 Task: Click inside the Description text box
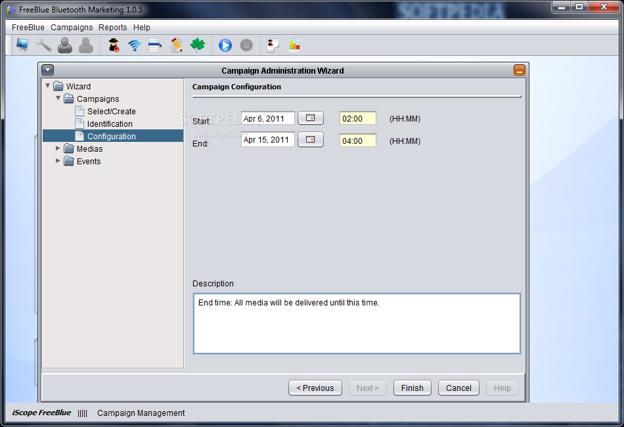click(357, 323)
